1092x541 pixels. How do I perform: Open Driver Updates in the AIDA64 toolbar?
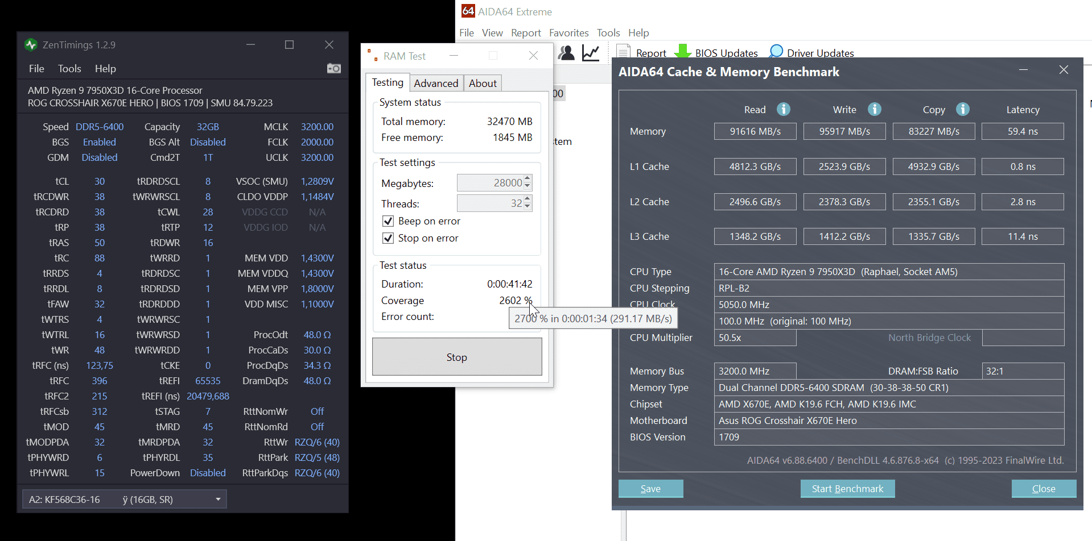coord(811,53)
